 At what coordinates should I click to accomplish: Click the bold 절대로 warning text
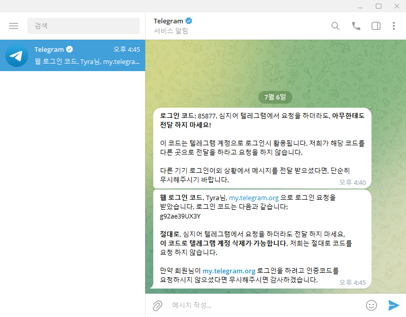click(x=170, y=234)
